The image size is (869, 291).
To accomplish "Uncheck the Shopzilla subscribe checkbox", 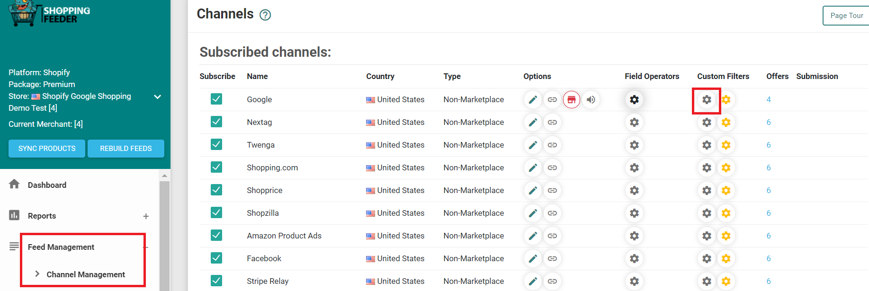I will [216, 212].
